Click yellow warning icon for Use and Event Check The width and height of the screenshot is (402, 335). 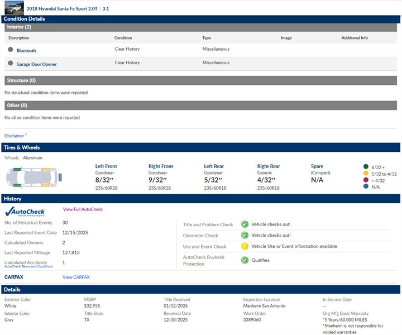click(x=245, y=246)
